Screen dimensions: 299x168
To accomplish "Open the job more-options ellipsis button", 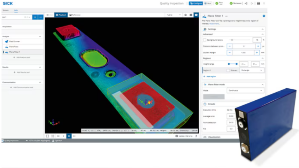I will point(41,17).
